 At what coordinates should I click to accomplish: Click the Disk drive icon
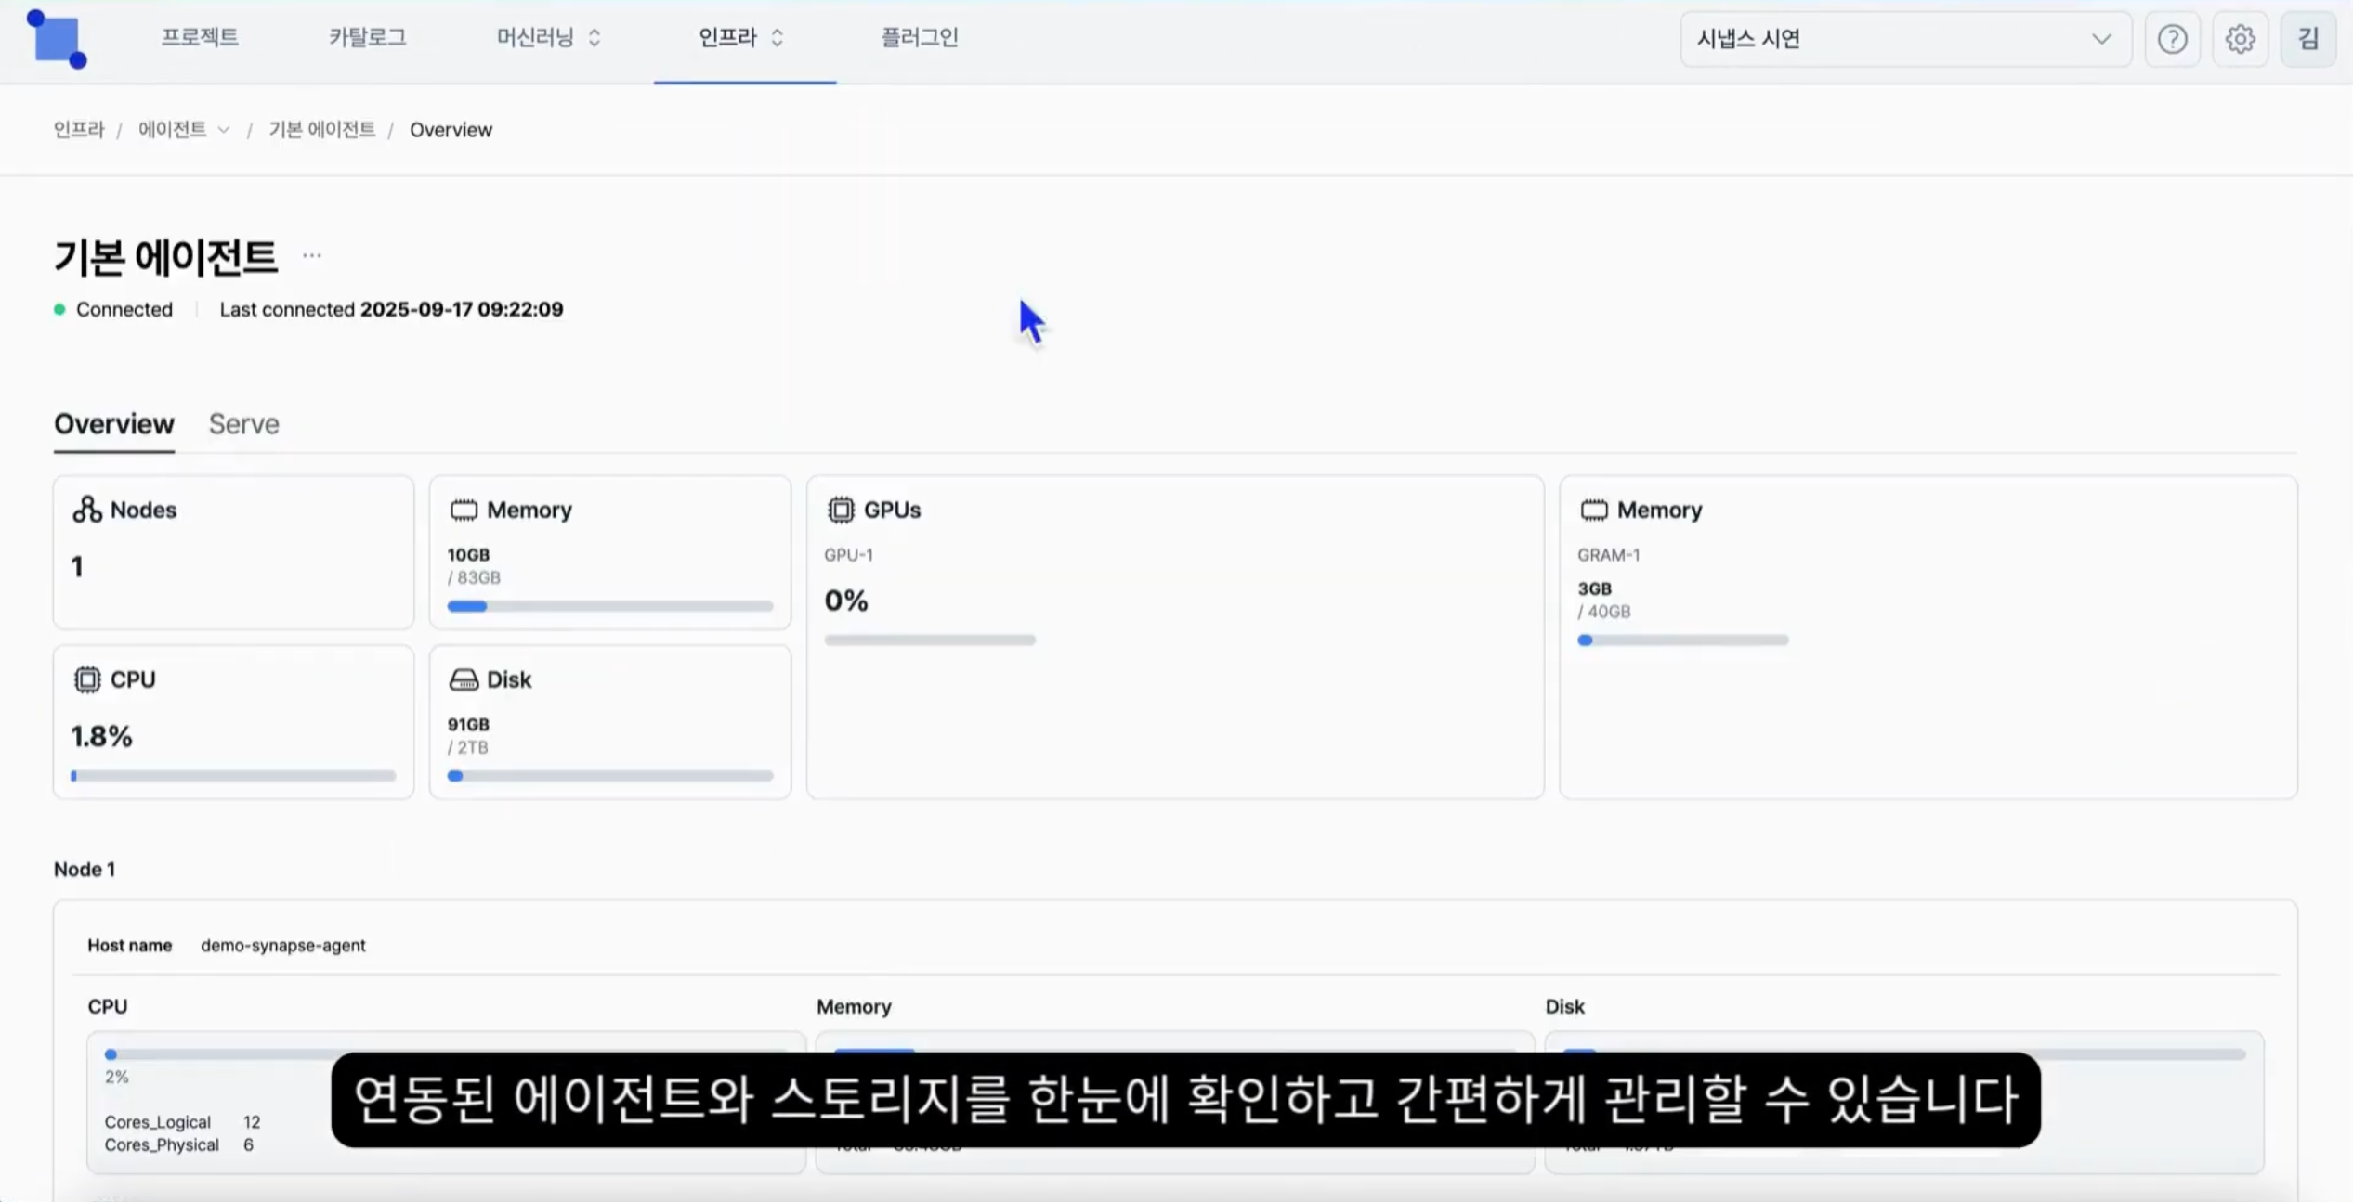[x=464, y=679]
